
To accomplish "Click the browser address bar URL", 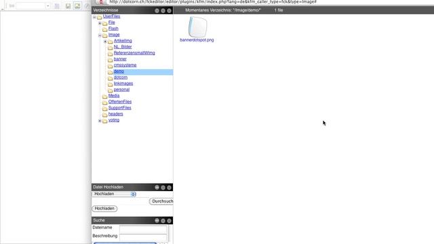I will coord(213,2).
